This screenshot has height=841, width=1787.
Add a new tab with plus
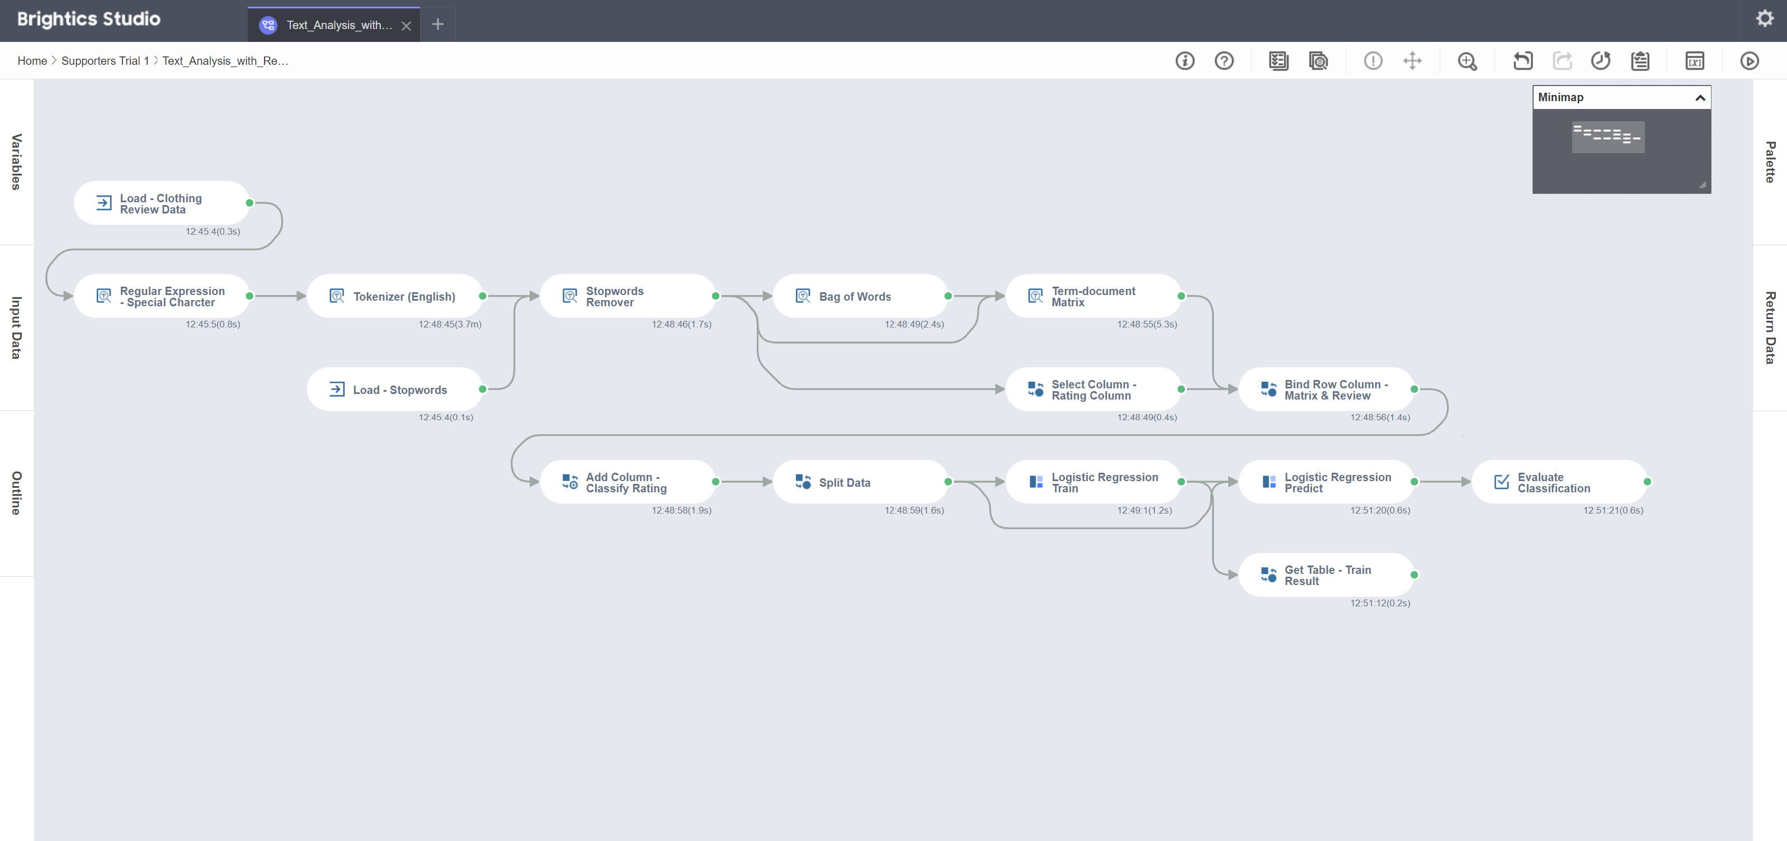tap(438, 25)
